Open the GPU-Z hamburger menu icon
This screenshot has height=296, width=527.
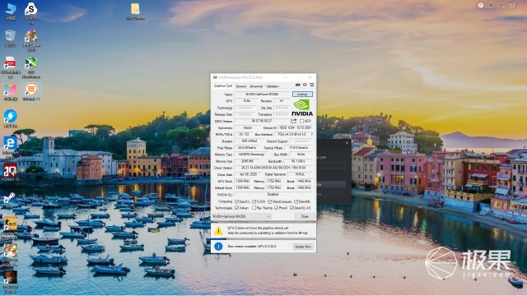[x=312, y=85]
